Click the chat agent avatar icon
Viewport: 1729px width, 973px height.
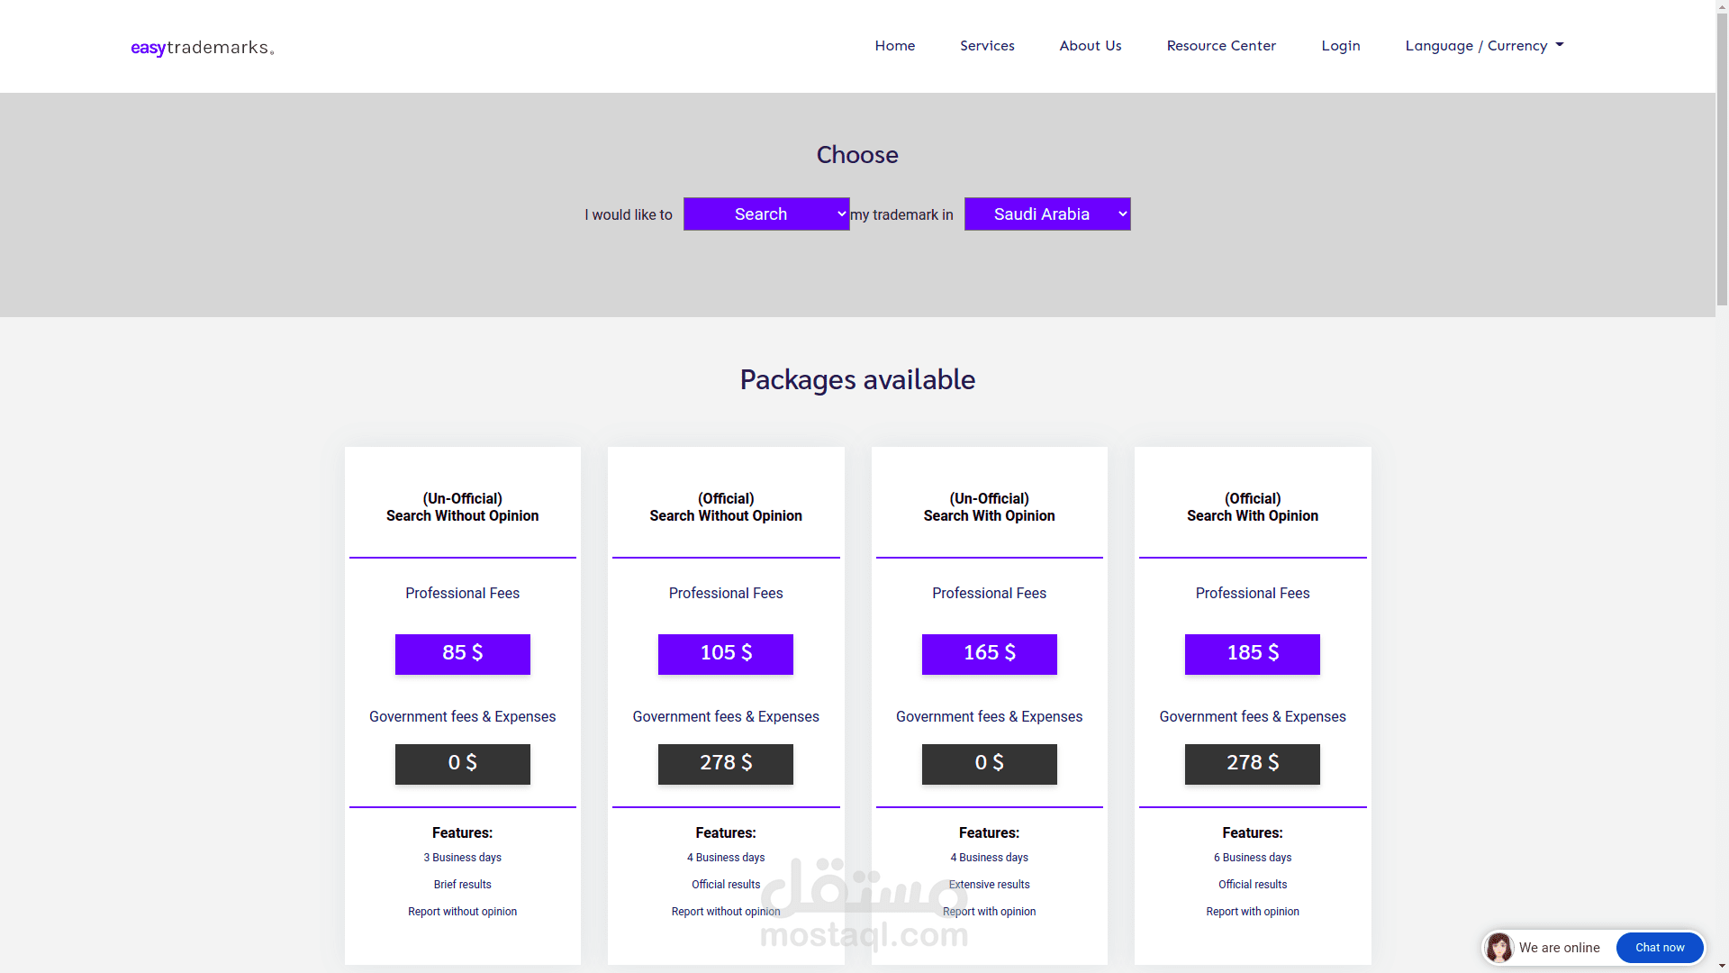tap(1499, 948)
